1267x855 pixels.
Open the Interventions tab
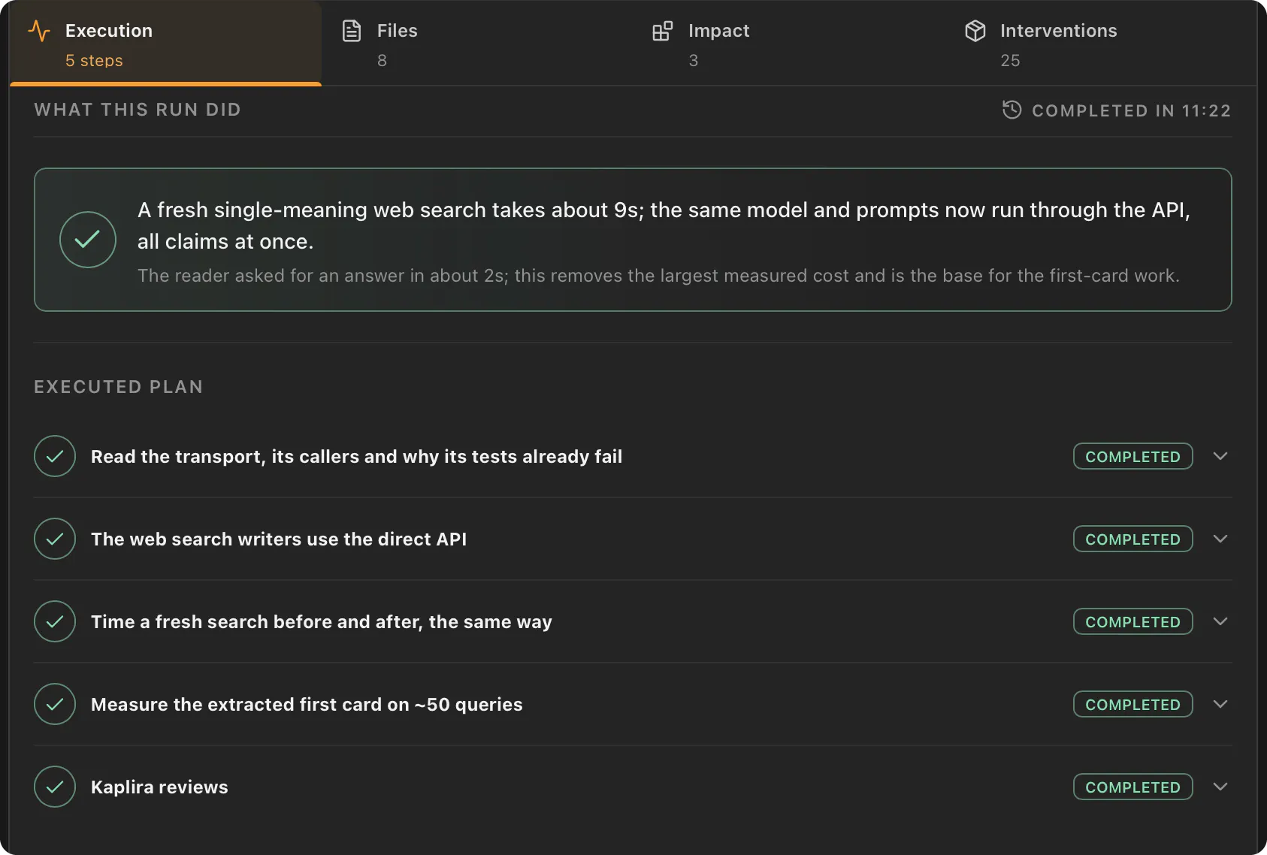1101,44
